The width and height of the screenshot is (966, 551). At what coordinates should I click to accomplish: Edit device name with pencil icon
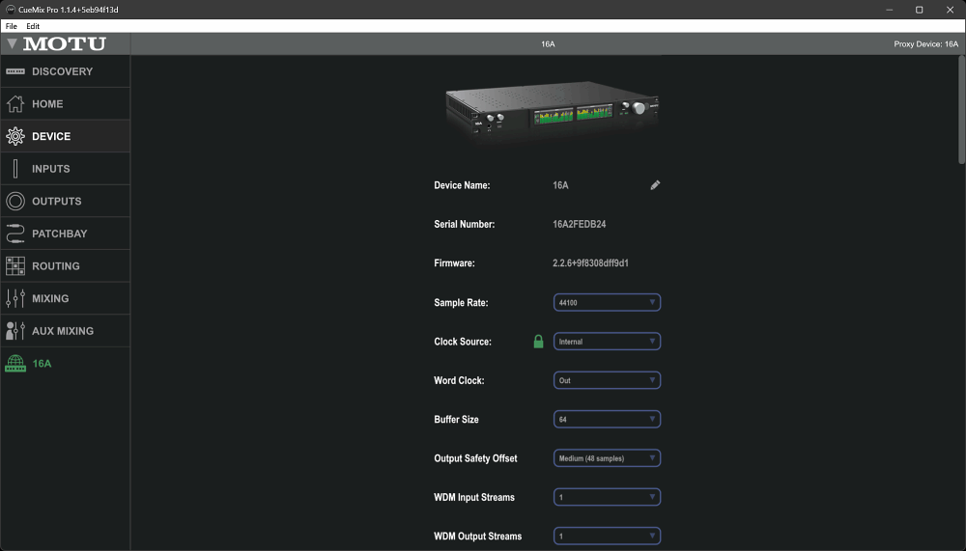tap(655, 185)
